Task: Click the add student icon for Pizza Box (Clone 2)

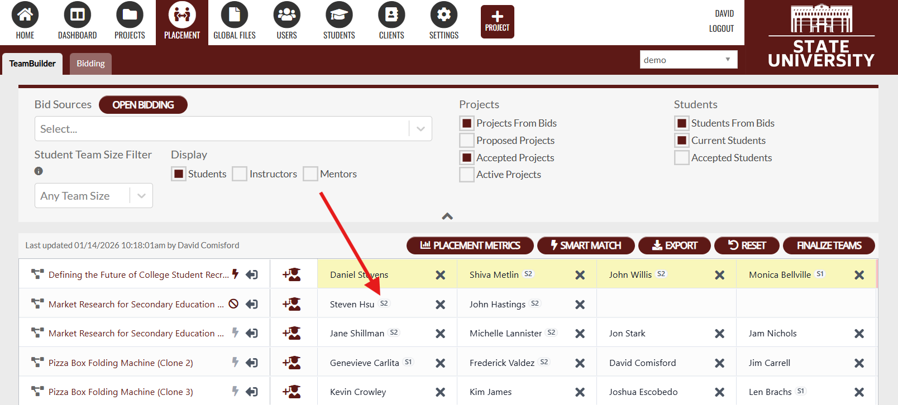Action: [x=292, y=363]
